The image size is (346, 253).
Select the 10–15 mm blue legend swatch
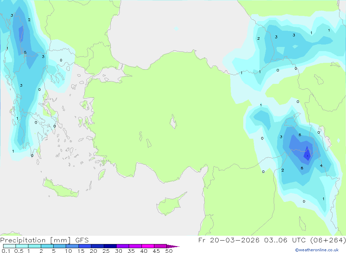pyautogui.click(x=72, y=246)
